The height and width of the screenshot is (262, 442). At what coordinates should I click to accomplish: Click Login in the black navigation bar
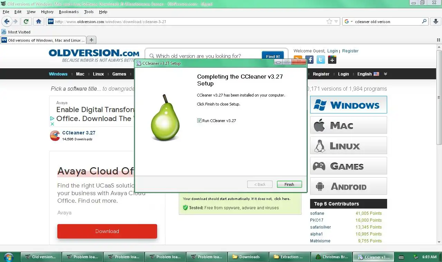tap(343, 74)
